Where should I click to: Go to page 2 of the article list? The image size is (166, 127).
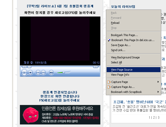[154, 117]
